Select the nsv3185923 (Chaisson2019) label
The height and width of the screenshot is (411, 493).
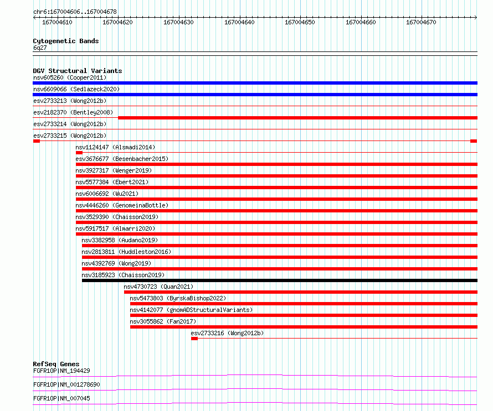123,275
